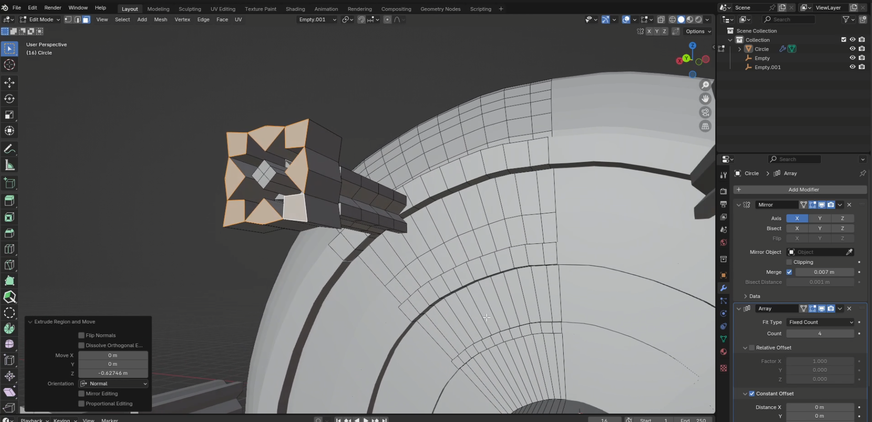Screen dimensions: 872x422
Task: Select the Poly Build tool
Action: click(x=10, y=281)
